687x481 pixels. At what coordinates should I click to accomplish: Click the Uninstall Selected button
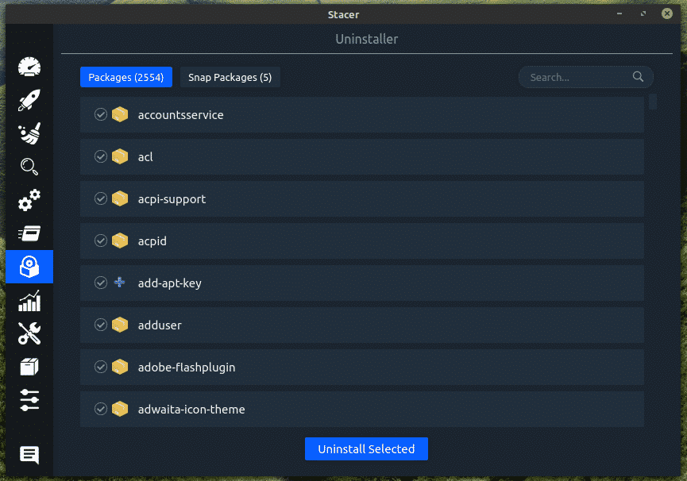pos(366,448)
